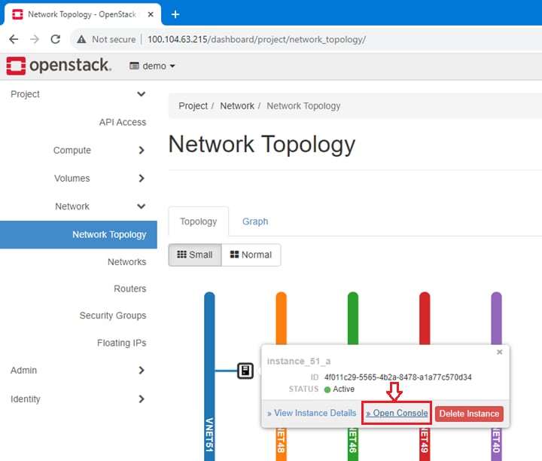Click the Active status text
The image size is (542, 461).
coord(343,389)
